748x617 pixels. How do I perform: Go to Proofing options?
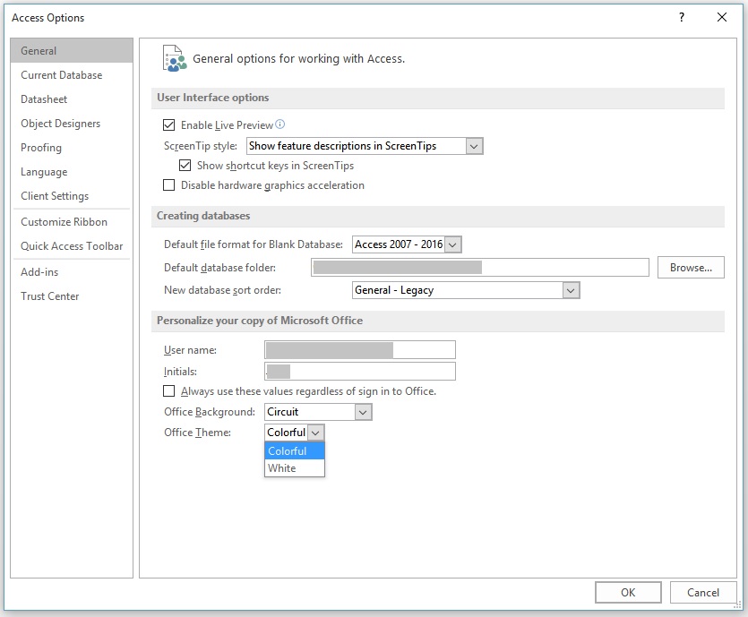tap(72, 148)
